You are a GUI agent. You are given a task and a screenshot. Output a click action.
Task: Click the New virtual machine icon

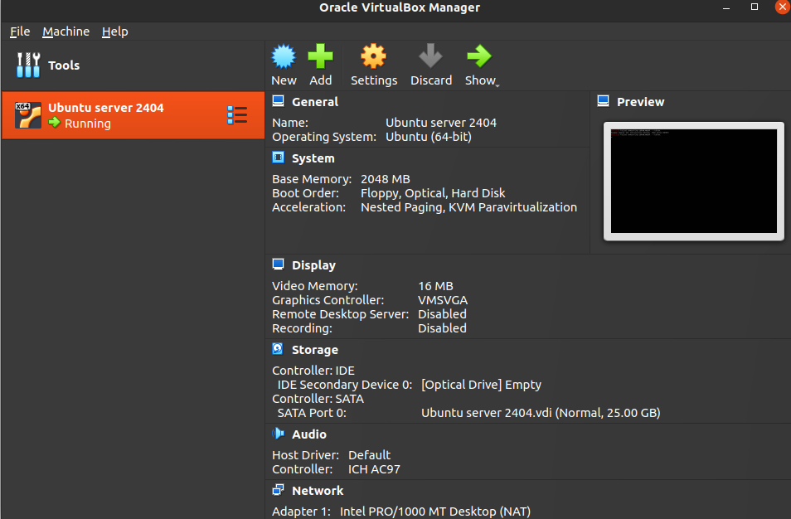click(x=284, y=57)
